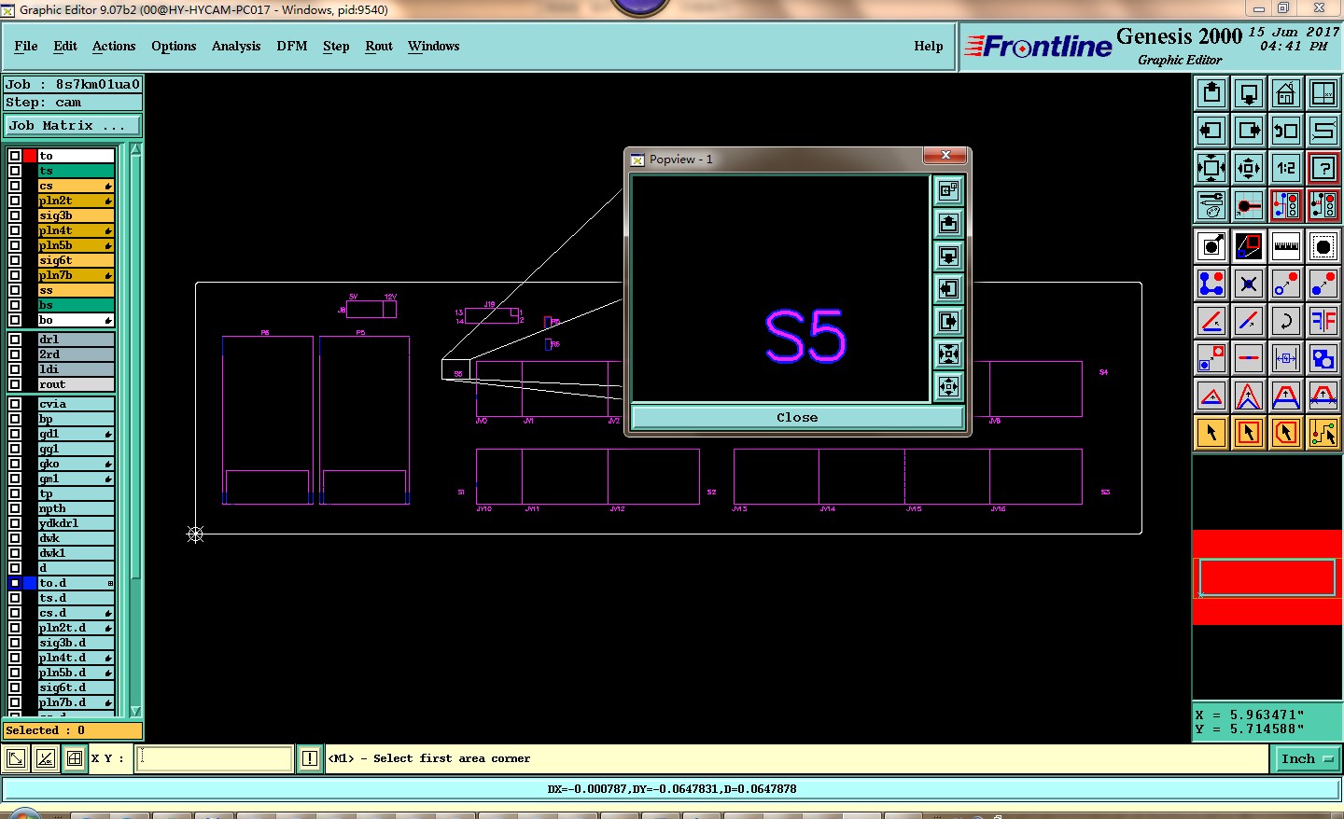Toggle checkbox for layer 'sig3b'

coord(15,215)
